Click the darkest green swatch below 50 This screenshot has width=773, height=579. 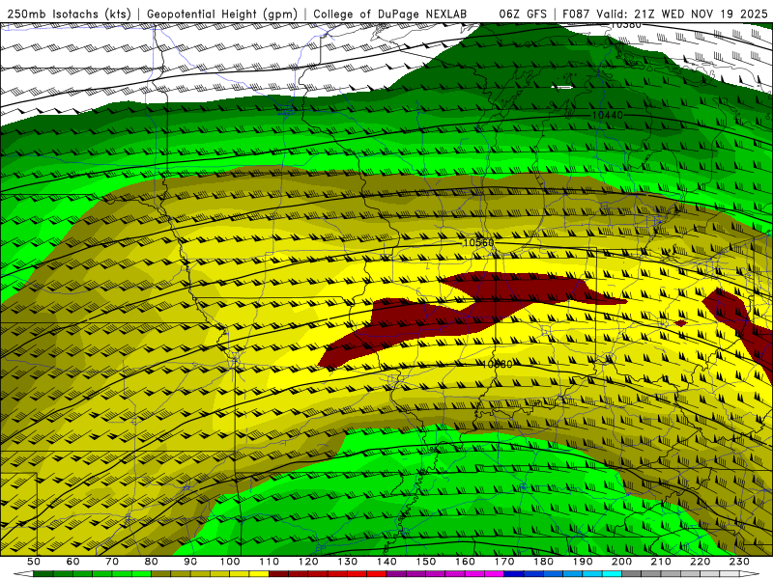coord(43,574)
